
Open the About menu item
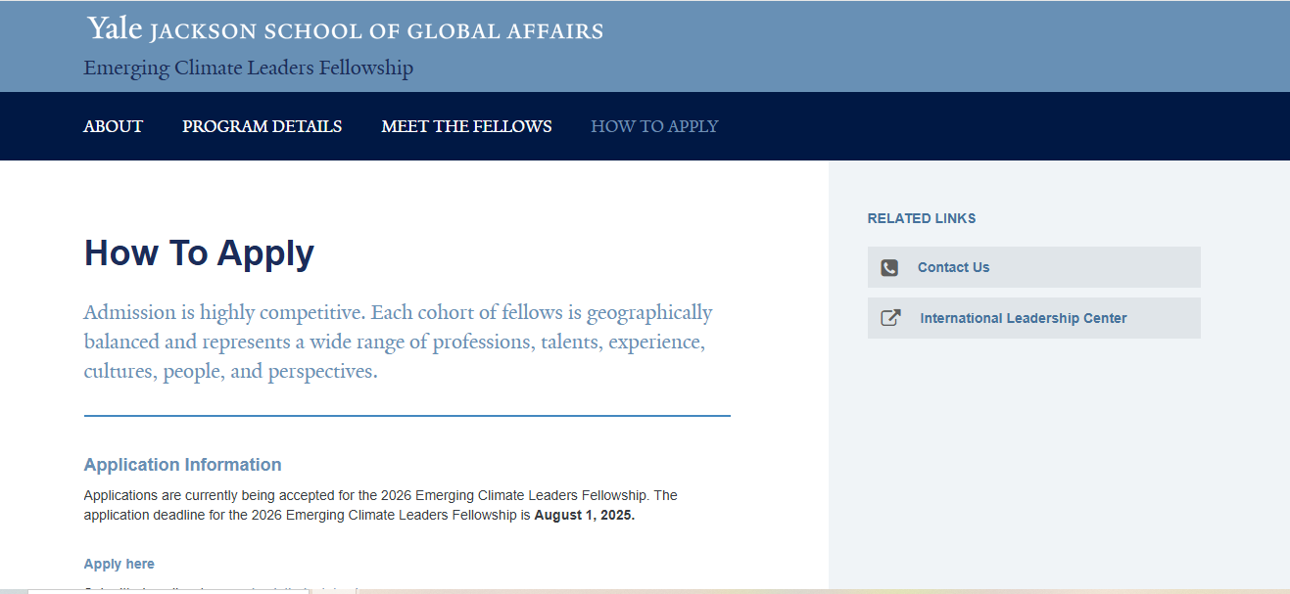pos(113,126)
